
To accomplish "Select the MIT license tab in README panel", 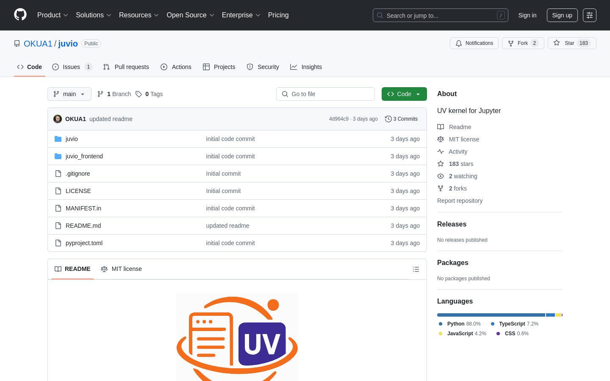I will click(x=122, y=269).
